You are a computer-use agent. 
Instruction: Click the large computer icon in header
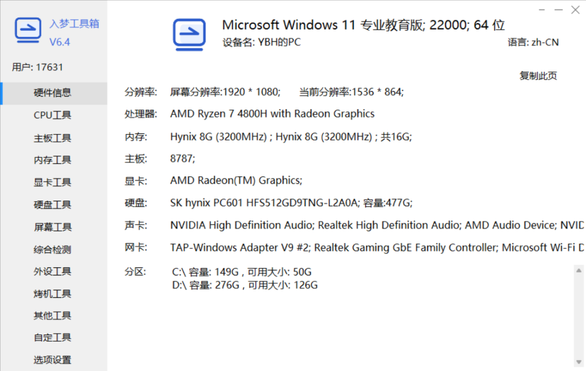(x=189, y=35)
